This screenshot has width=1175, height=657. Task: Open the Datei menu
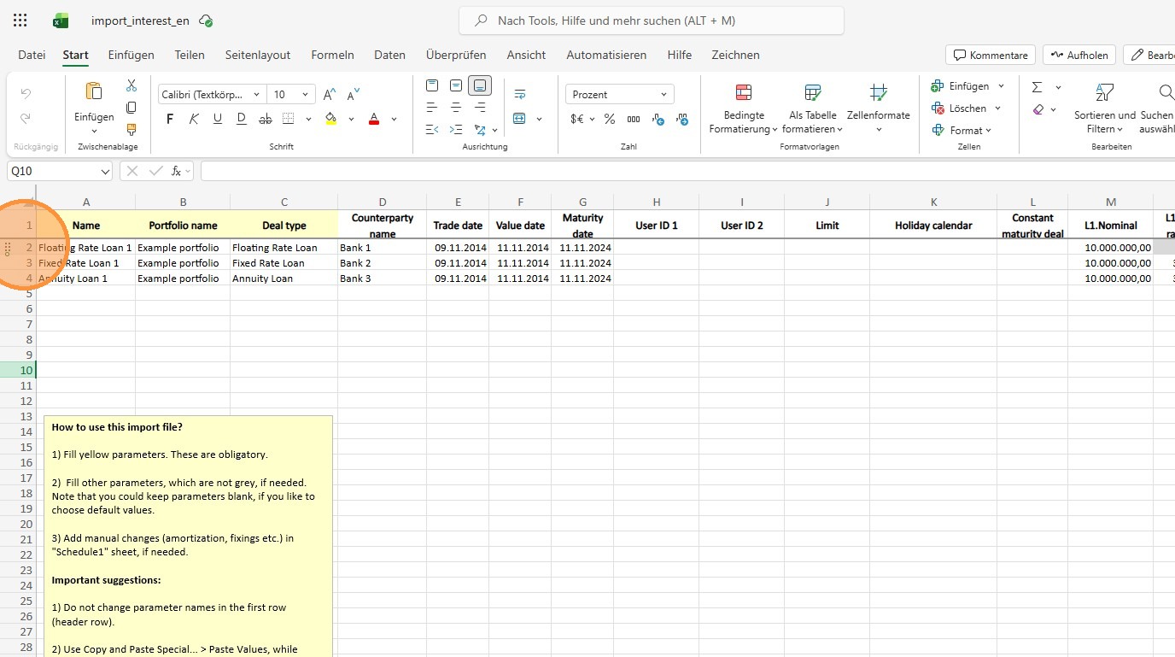[x=32, y=55]
